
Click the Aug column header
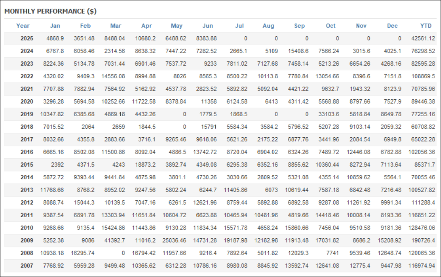pyautogui.click(x=268, y=26)
